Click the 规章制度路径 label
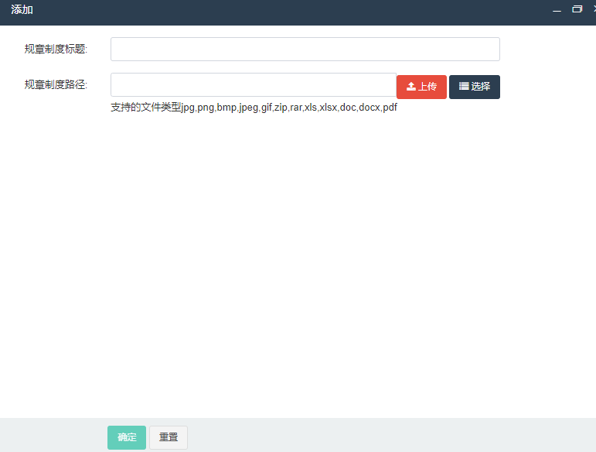The width and height of the screenshot is (596, 452). point(56,84)
